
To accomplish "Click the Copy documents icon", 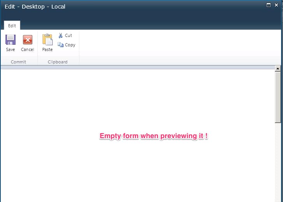I will (x=60, y=45).
